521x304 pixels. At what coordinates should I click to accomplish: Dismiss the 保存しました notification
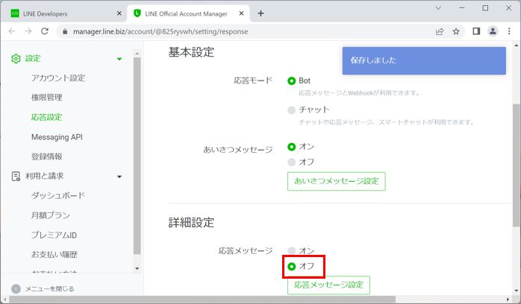coord(424,60)
